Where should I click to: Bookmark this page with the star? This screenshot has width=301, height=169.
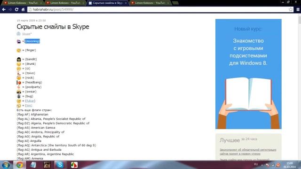[291, 9]
